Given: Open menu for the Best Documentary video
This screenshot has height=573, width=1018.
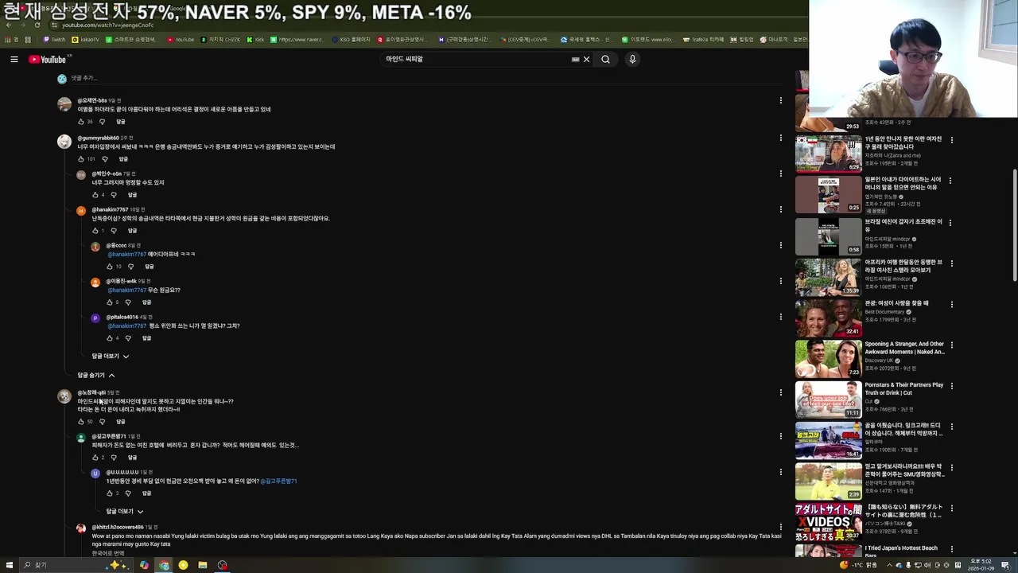Looking at the screenshot, I should tap(951, 304).
